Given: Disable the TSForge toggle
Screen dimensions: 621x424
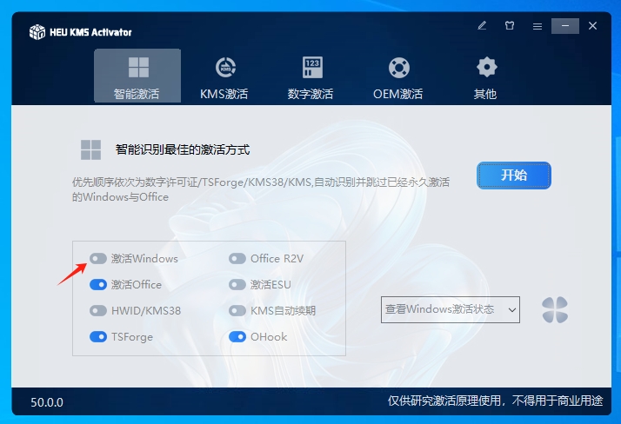Looking at the screenshot, I should pos(98,337).
